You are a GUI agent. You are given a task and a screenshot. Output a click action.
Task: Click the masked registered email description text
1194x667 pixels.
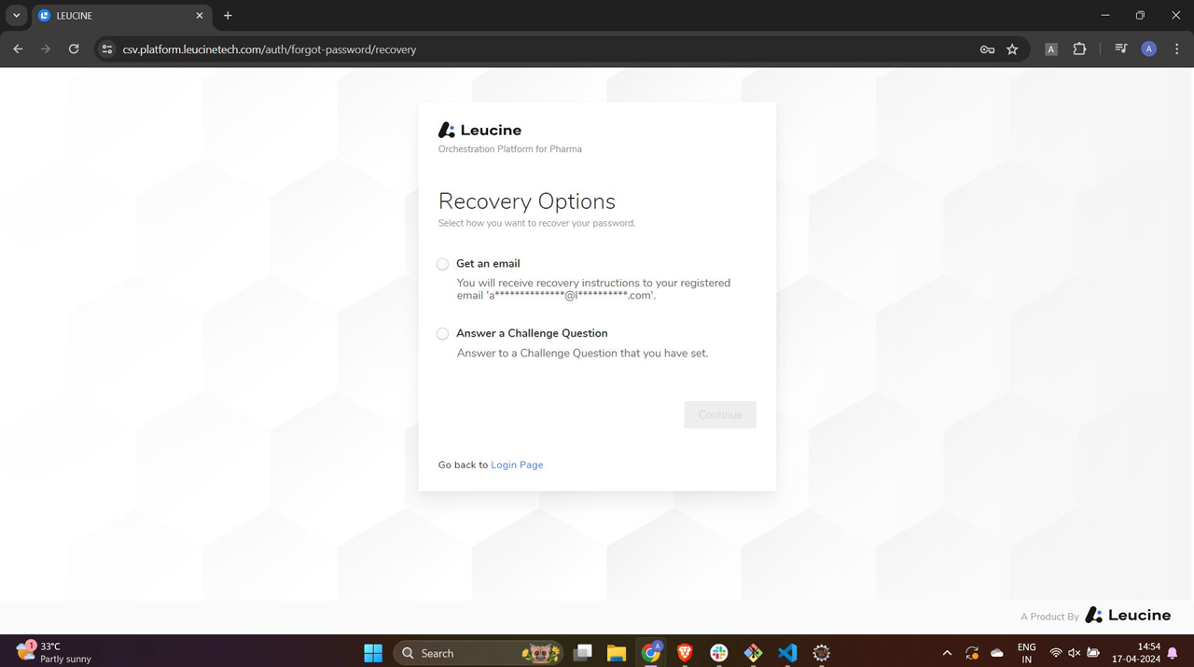point(593,289)
